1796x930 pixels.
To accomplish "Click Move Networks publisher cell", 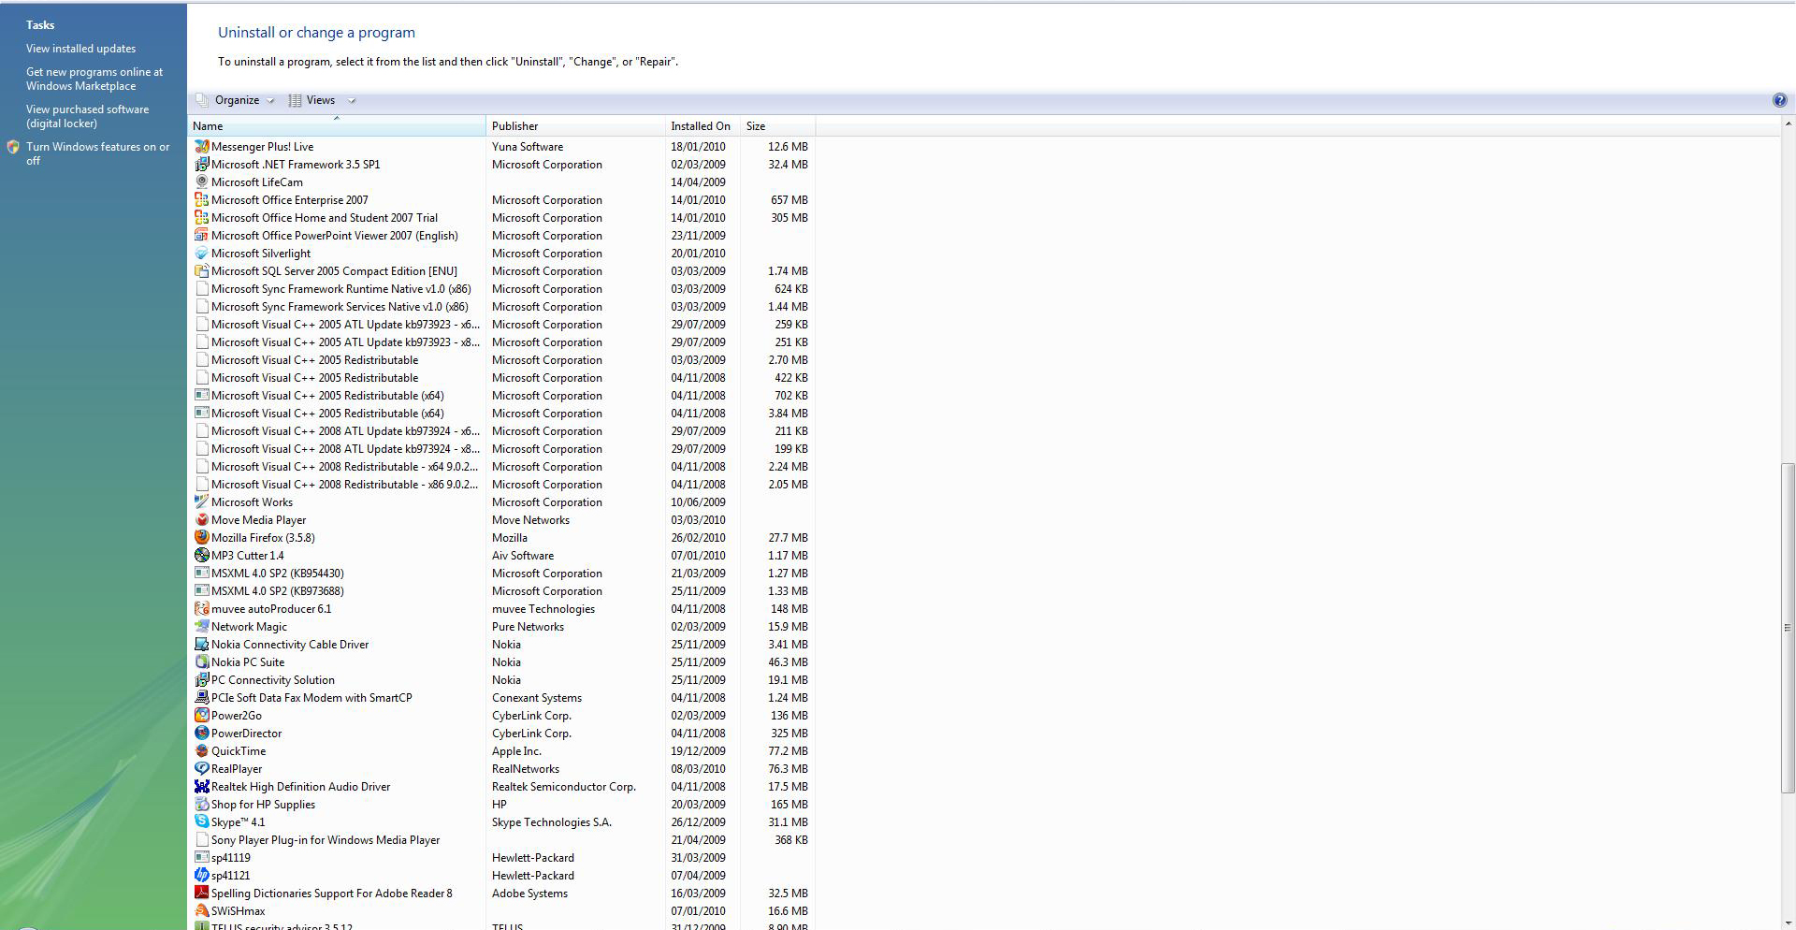I will tap(530, 519).
